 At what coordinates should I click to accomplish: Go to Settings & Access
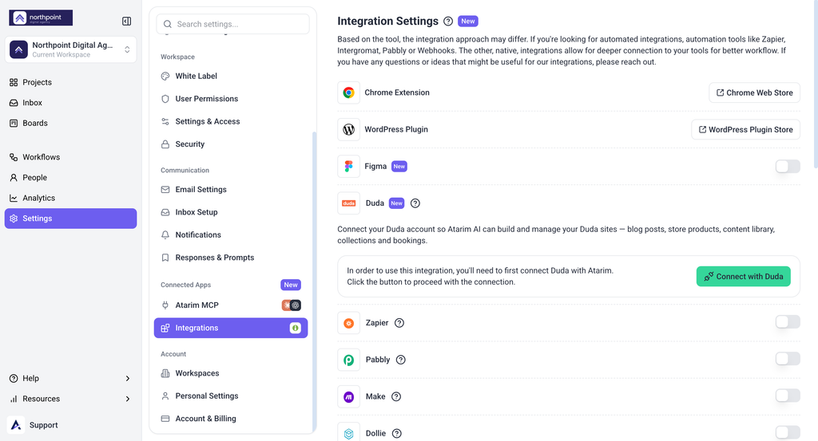coord(231,121)
